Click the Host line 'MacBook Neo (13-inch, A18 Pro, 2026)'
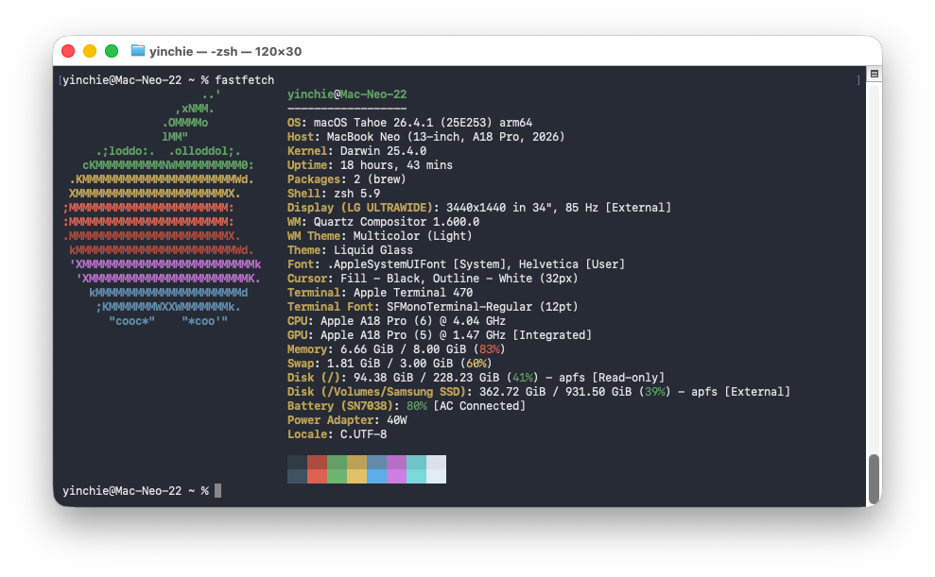The width and height of the screenshot is (935, 577). [445, 137]
